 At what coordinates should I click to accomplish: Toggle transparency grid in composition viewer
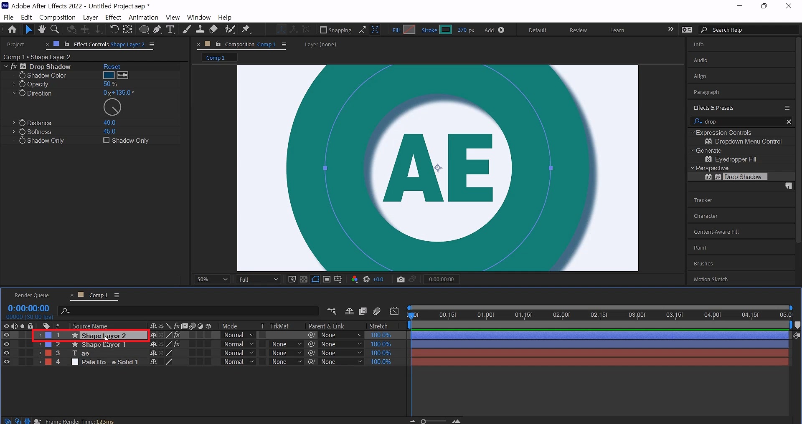[304, 279]
